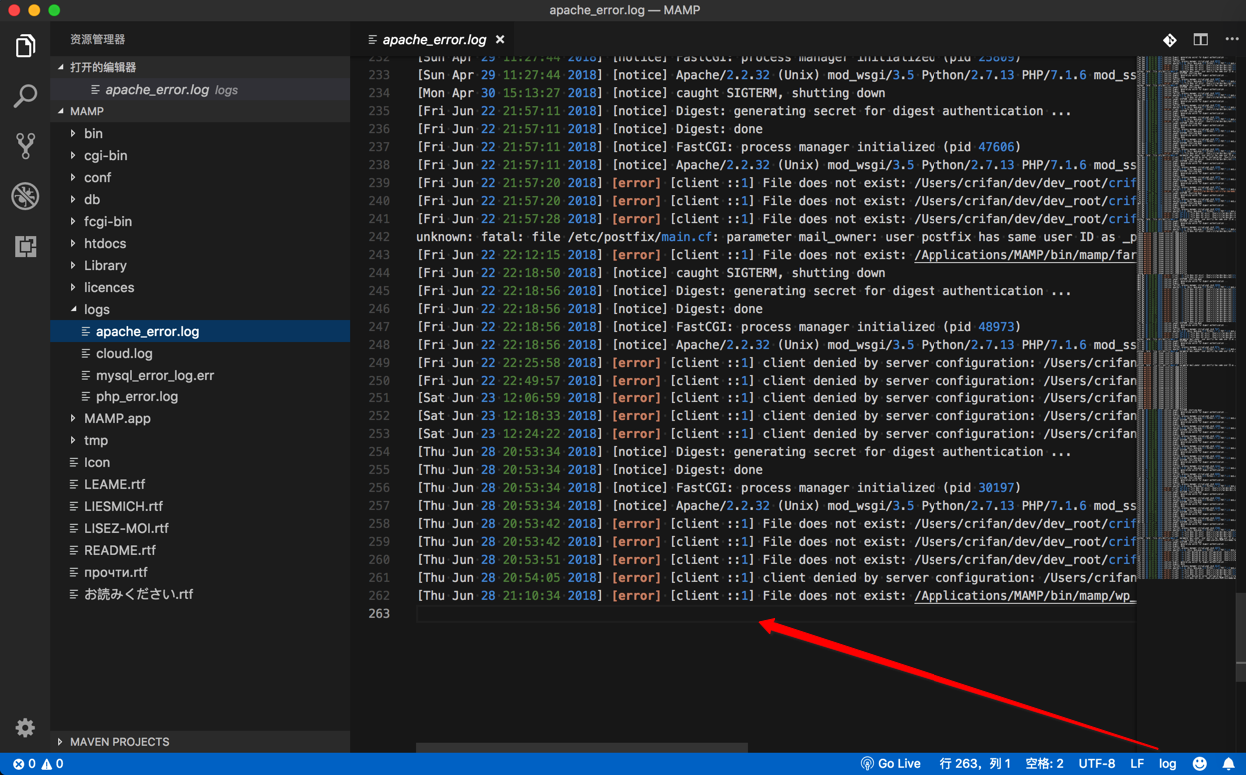This screenshot has height=776, width=1246.
Task: Open the Manage gear menu
Action: [x=25, y=728]
